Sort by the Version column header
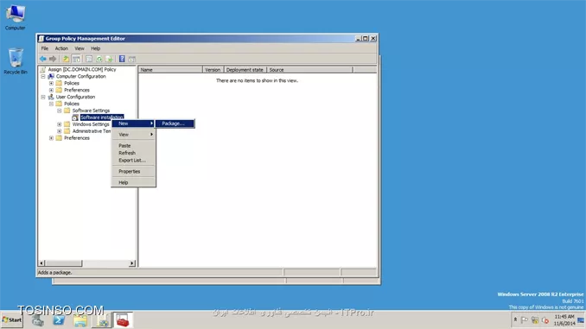The image size is (586, 329). point(213,69)
